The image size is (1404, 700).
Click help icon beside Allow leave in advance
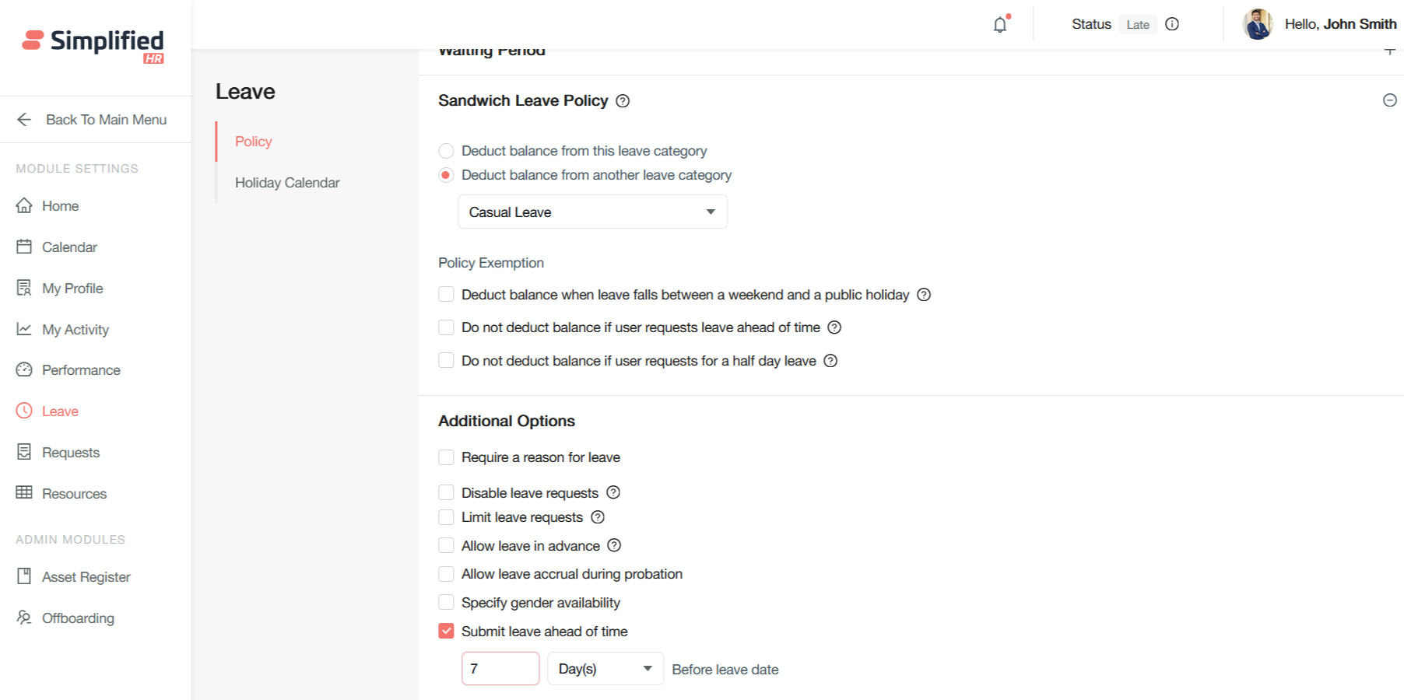pos(614,545)
